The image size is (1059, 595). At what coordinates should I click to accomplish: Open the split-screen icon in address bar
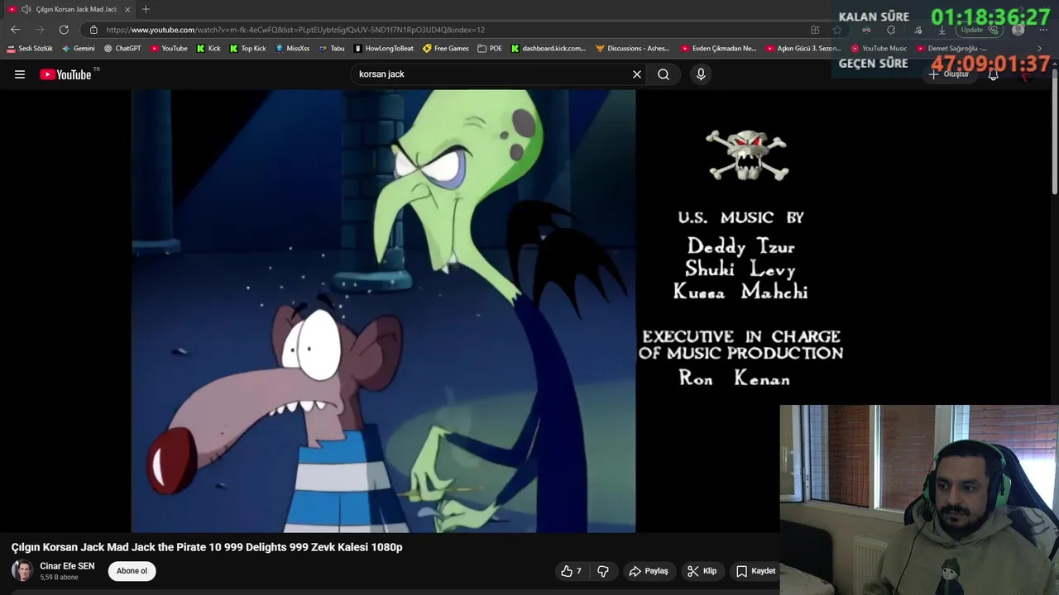[815, 30]
